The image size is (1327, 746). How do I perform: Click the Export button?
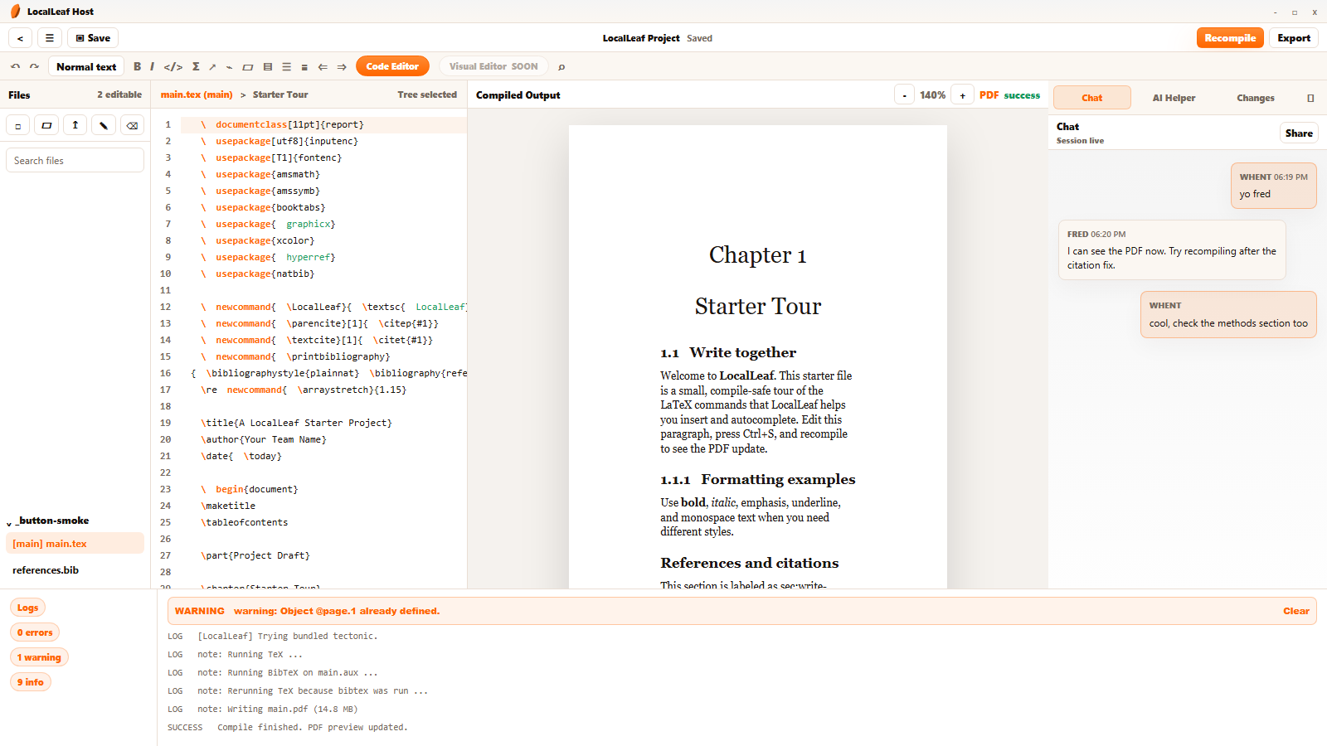(1294, 38)
